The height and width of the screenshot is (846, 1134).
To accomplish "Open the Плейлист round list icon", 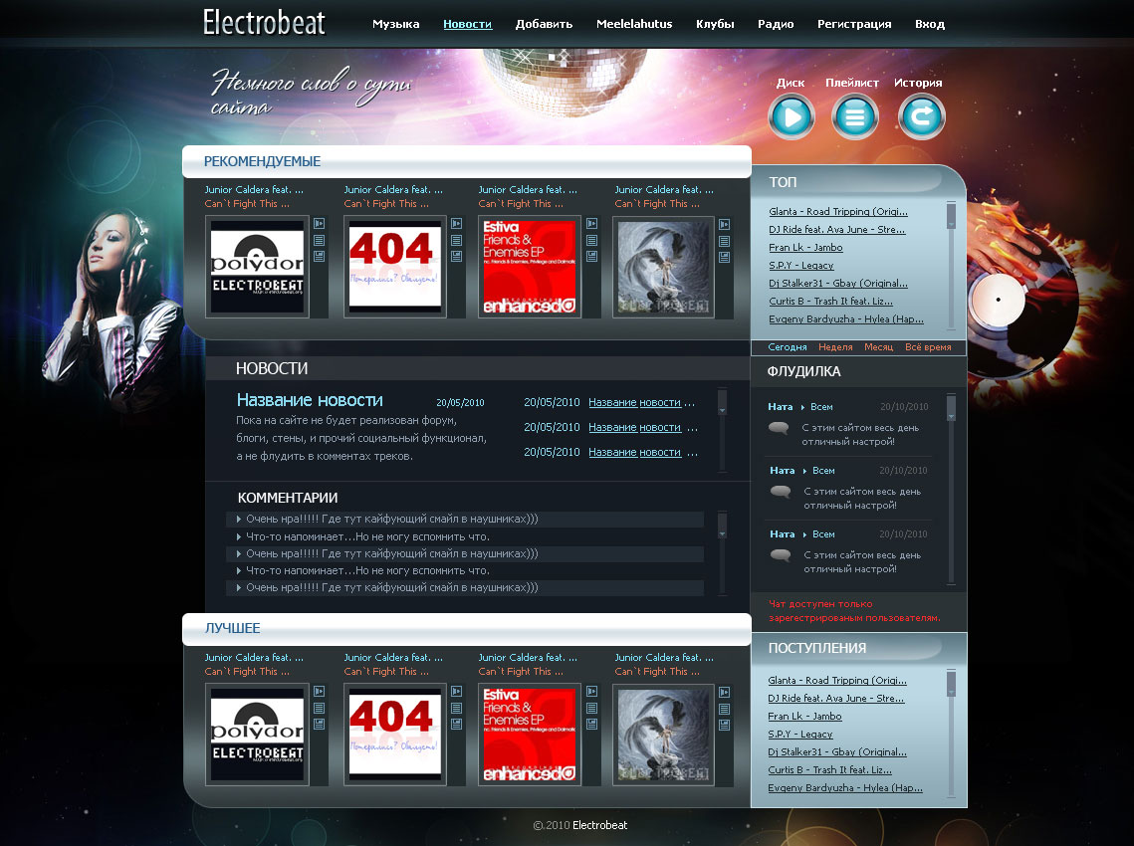I will [x=854, y=117].
